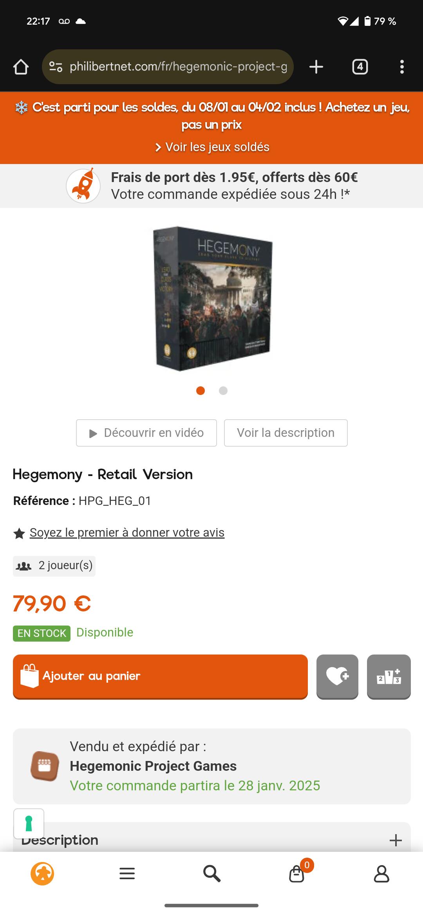This screenshot has width=423, height=916.
Task: Click Voir la description button
Action: point(286,433)
